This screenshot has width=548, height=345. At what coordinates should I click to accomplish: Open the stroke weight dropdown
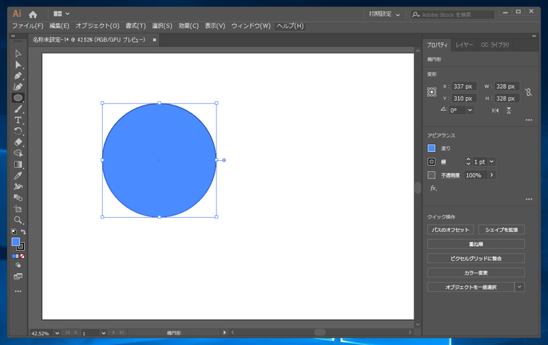point(492,162)
